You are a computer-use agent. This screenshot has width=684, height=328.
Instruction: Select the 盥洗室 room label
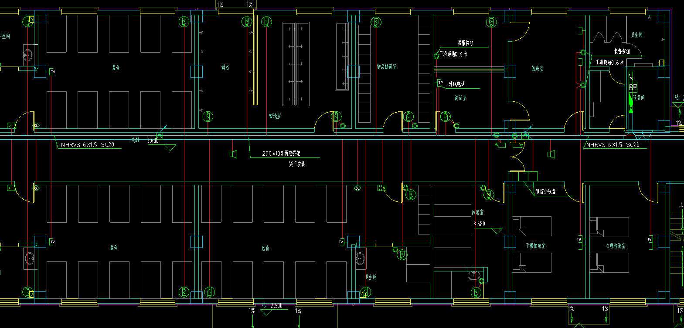[275, 116]
